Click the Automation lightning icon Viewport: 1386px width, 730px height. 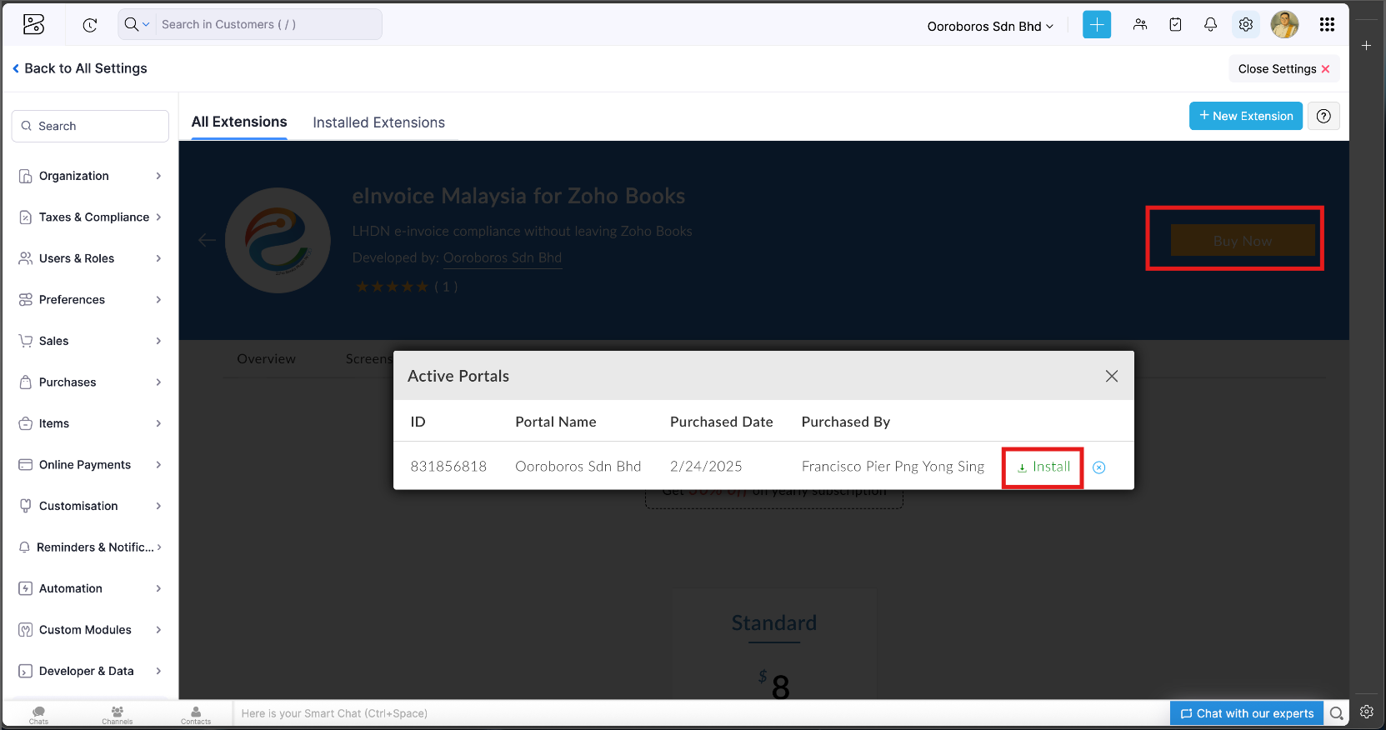tap(26, 588)
